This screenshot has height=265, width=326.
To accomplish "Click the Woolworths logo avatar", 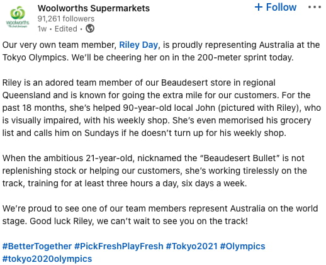I will pyautogui.click(x=18, y=17).
